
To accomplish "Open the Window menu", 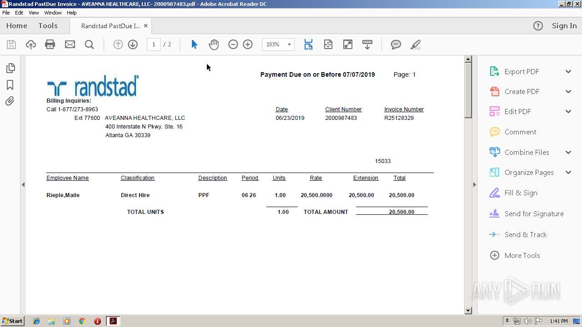I will 53,13.
